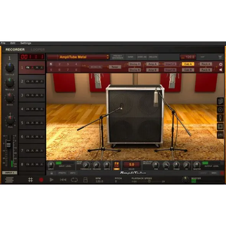Switch to the RECORDER tab
This screenshot has height=226, width=226.
click(15, 50)
